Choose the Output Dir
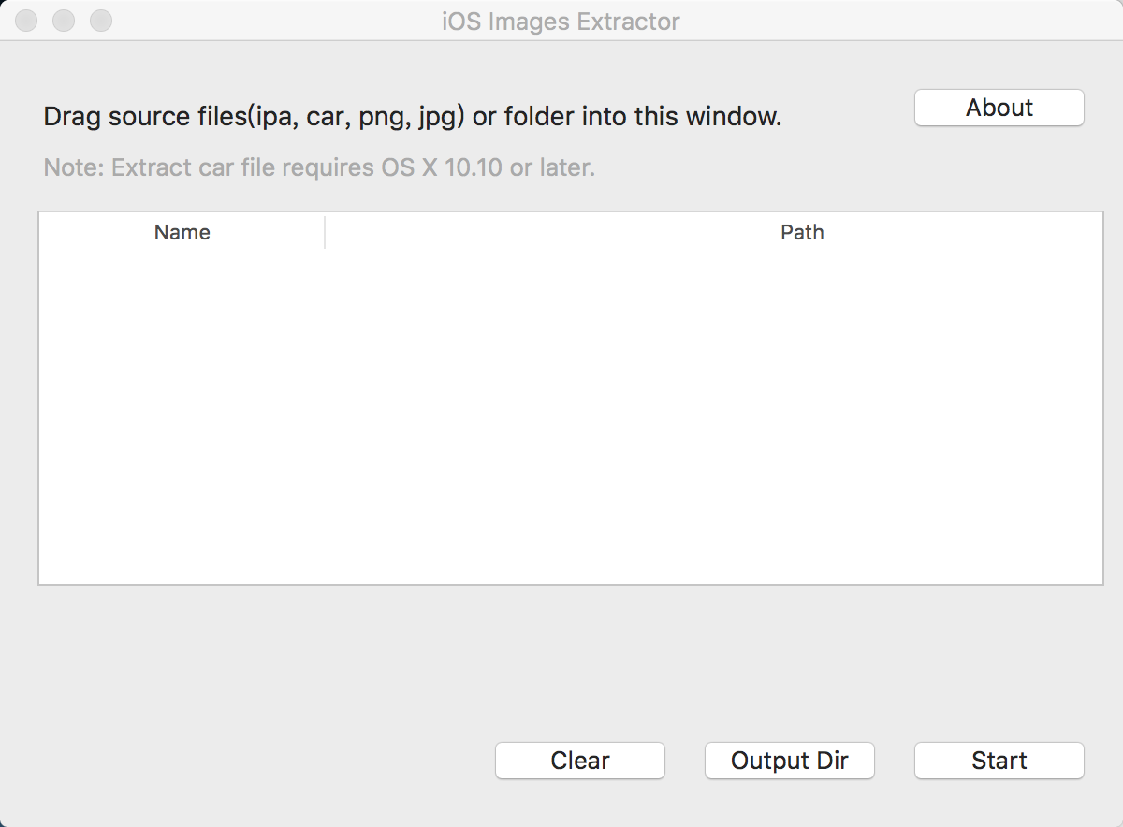Viewport: 1123px width, 827px height. pos(790,761)
